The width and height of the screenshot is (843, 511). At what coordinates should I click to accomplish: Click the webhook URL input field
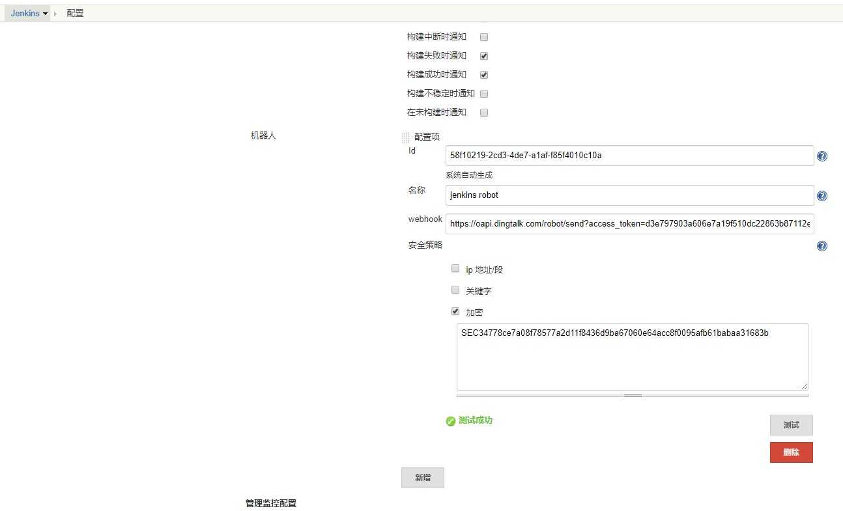(629, 224)
